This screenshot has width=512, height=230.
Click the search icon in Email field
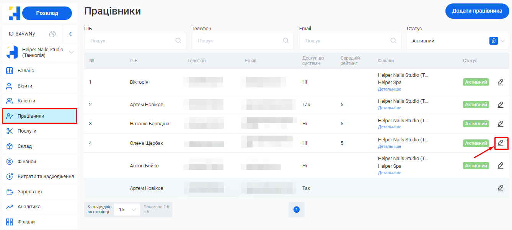click(x=393, y=40)
